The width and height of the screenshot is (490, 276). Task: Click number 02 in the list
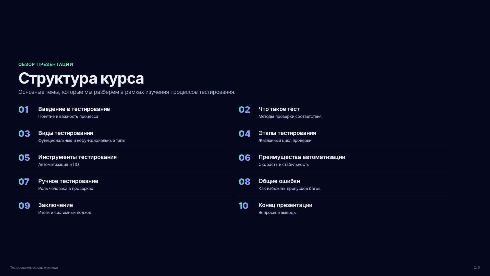(x=244, y=110)
